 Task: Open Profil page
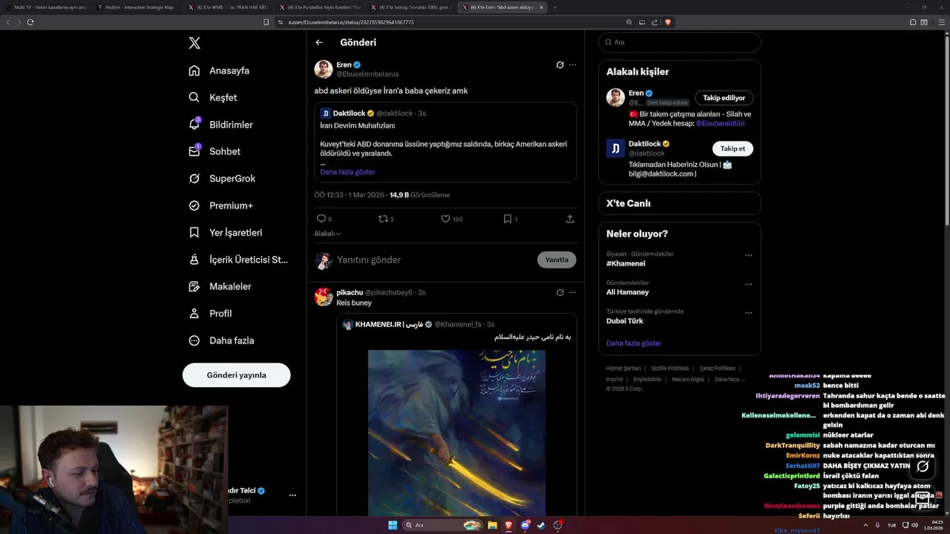tap(210, 313)
